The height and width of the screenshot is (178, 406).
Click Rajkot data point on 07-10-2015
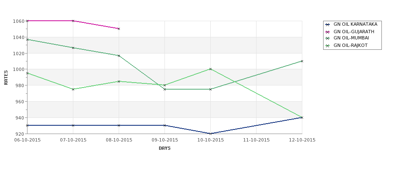click(x=73, y=89)
